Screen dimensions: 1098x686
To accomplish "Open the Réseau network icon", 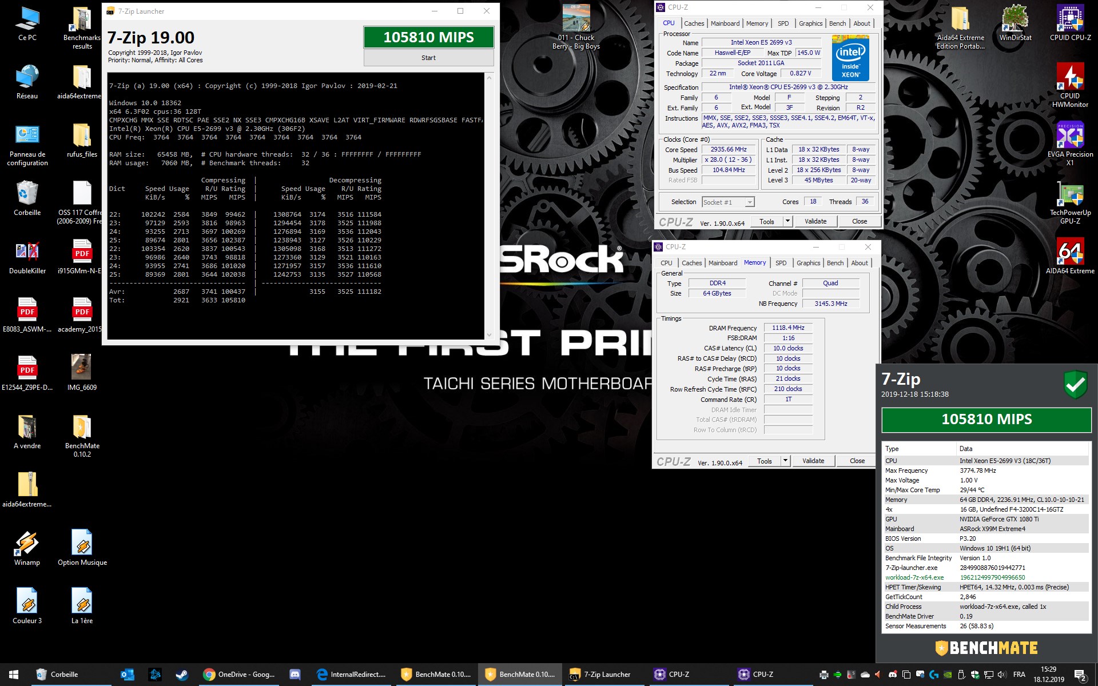I will (27, 82).
